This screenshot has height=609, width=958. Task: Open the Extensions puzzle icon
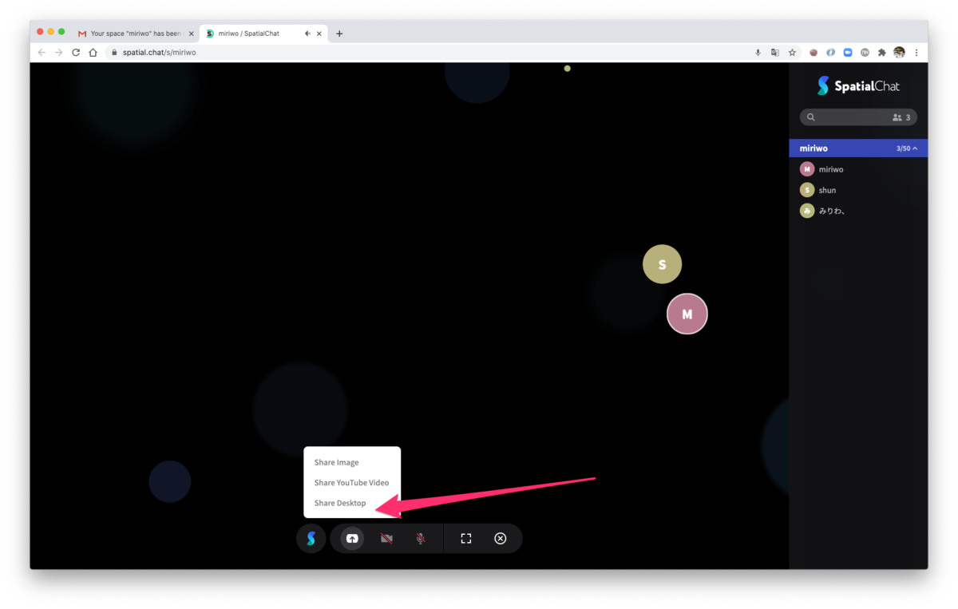coord(882,53)
